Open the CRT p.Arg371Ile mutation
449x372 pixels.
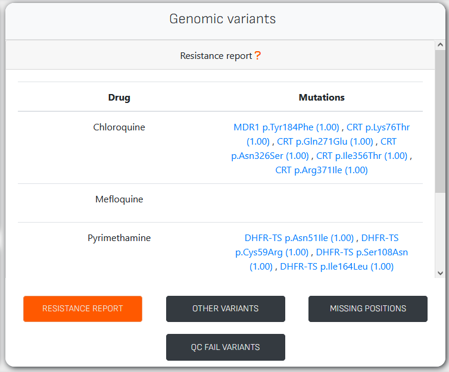(x=322, y=170)
